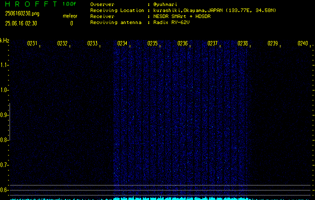Click the 0.9 kHz axis label
Viewport: 315px width, 200px height.
4,115
